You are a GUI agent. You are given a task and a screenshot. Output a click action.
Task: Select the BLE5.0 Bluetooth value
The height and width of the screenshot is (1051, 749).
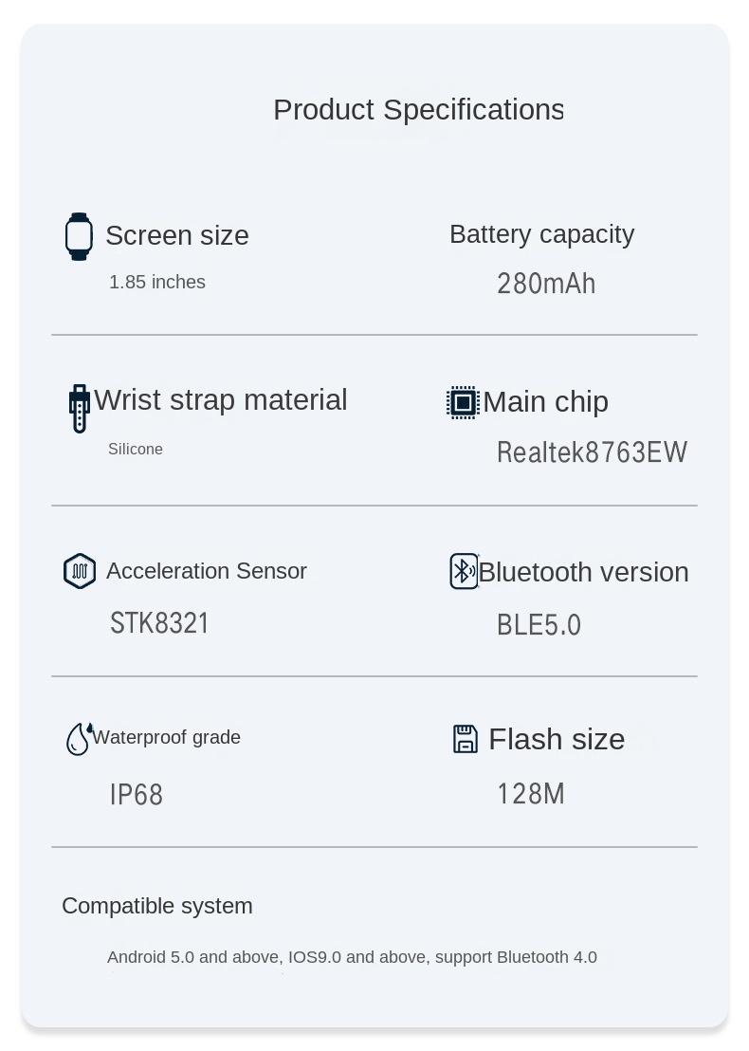pos(539,625)
